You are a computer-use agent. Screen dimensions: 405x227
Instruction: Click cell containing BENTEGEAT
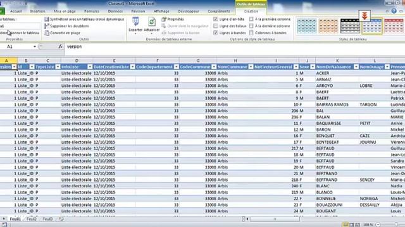click(337, 142)
